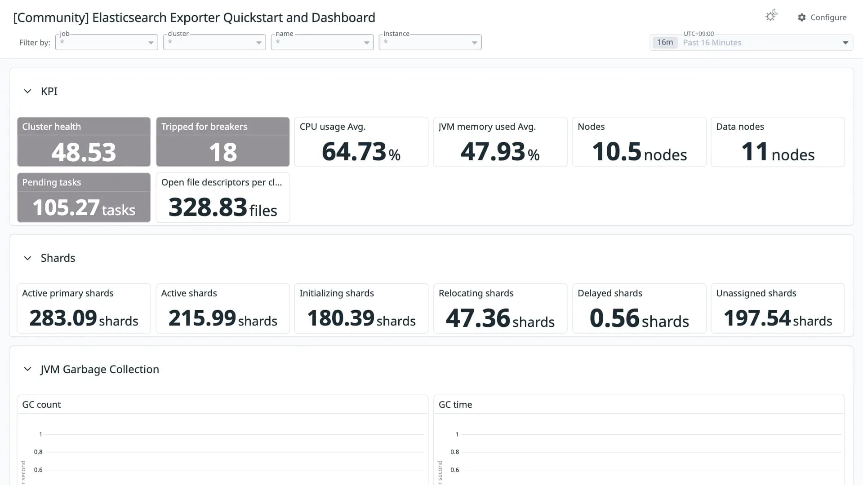Screen dimensions: 863x485
Task: Click the Shards section heading
Action: [58, 258]
